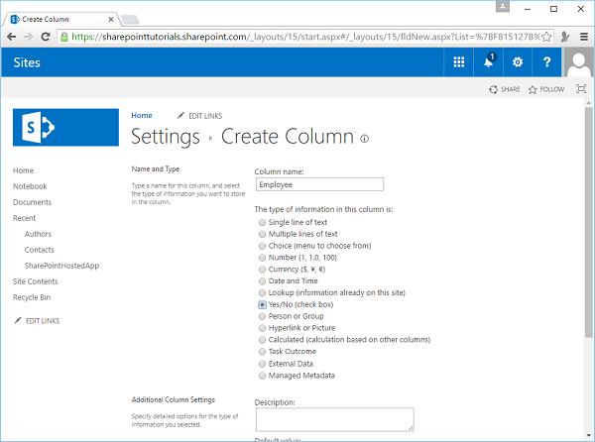Viewport: 595px width, 442px height.
Task: Open the notifications bell icon
Action: 489,61
